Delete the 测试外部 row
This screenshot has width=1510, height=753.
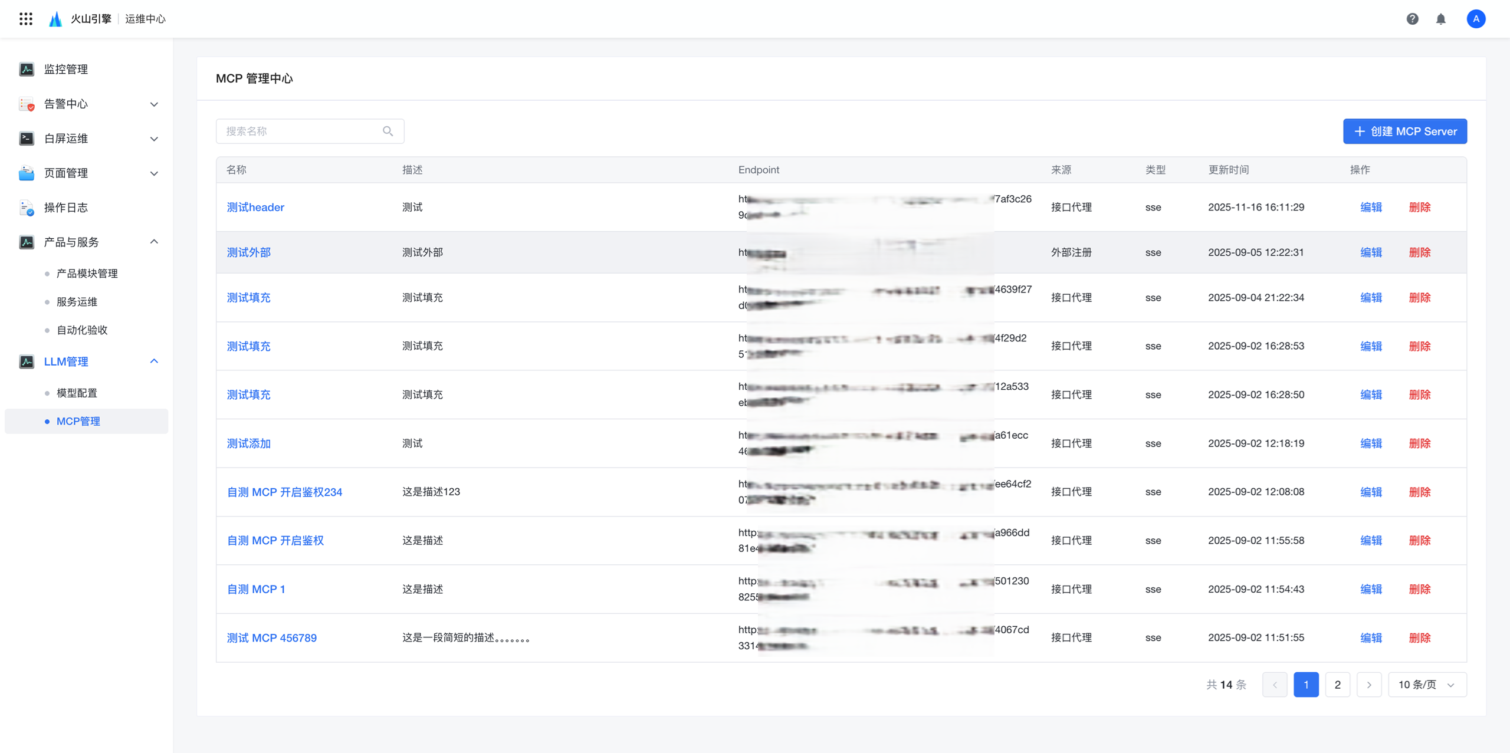(x=1419, y=252)
